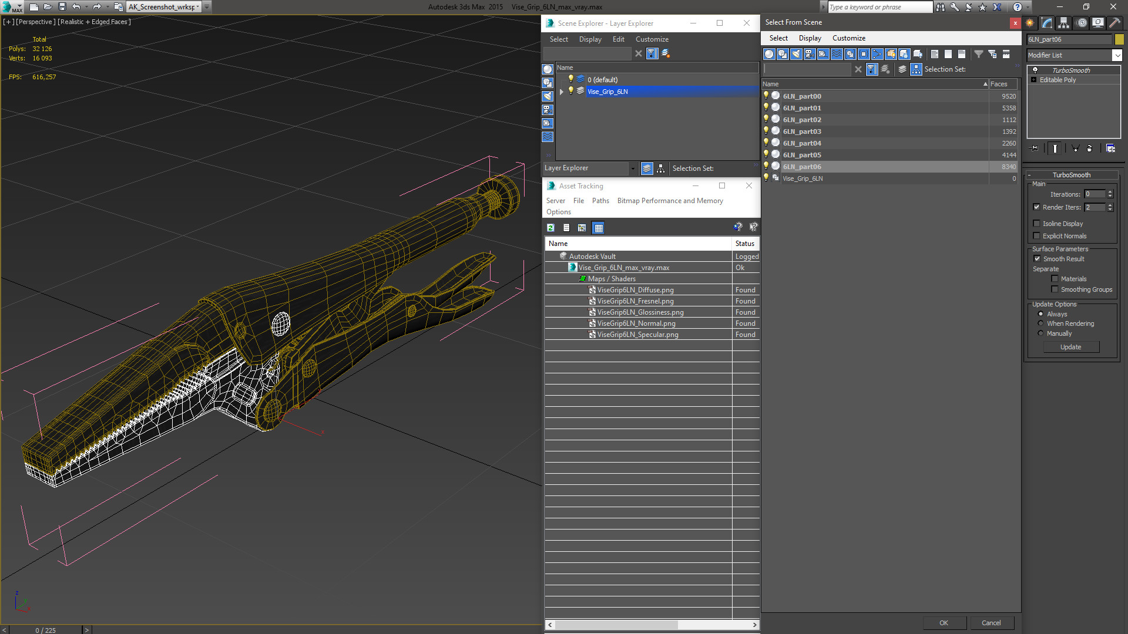Image resolution: width=1128 pixels, height=634 pixels.
Task: Click Cancel in Select From Scene dialog
Action: (x=991, y=623)
